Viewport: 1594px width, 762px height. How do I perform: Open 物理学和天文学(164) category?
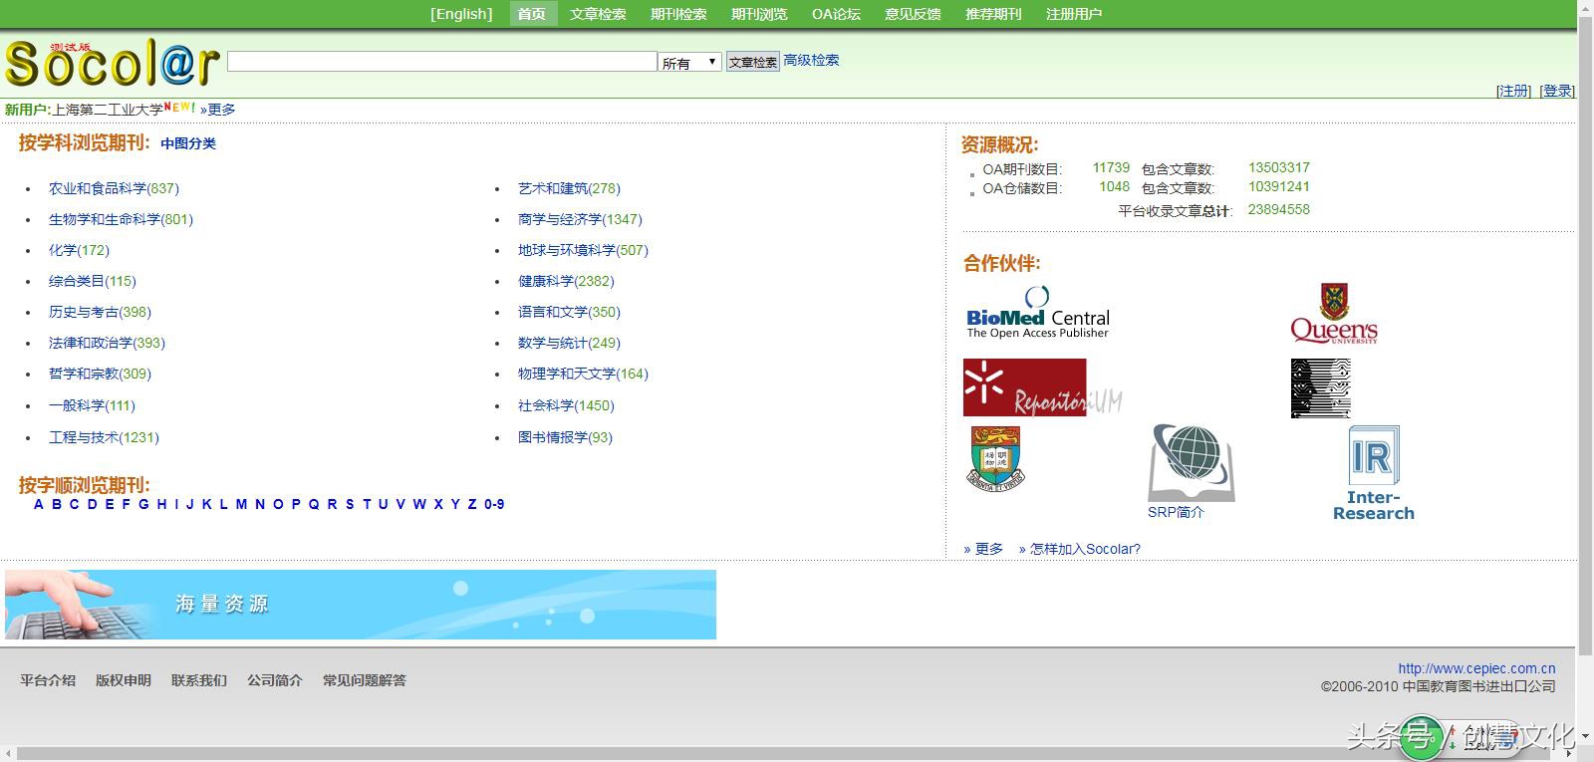[x=583, y=374]
